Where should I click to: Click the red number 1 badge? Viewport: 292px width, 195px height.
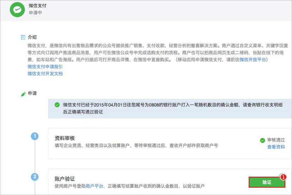click(x=283, y=177)
